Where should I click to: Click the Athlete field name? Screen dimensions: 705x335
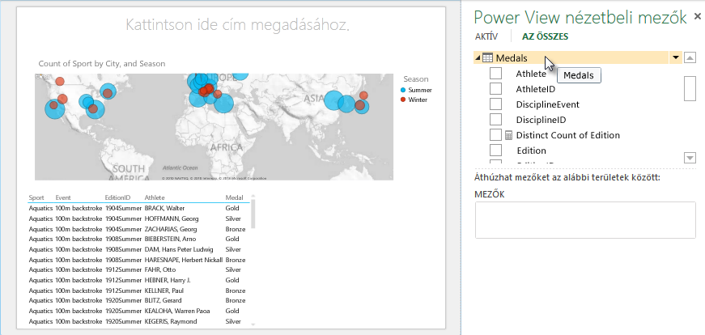(x=530, y=74)
